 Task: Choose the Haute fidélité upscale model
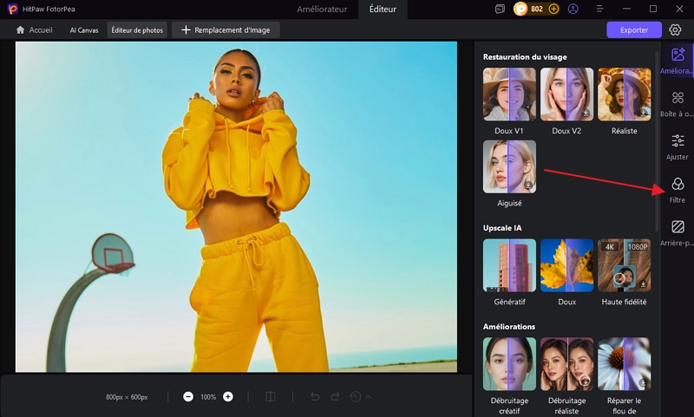[x=624, y=265]
